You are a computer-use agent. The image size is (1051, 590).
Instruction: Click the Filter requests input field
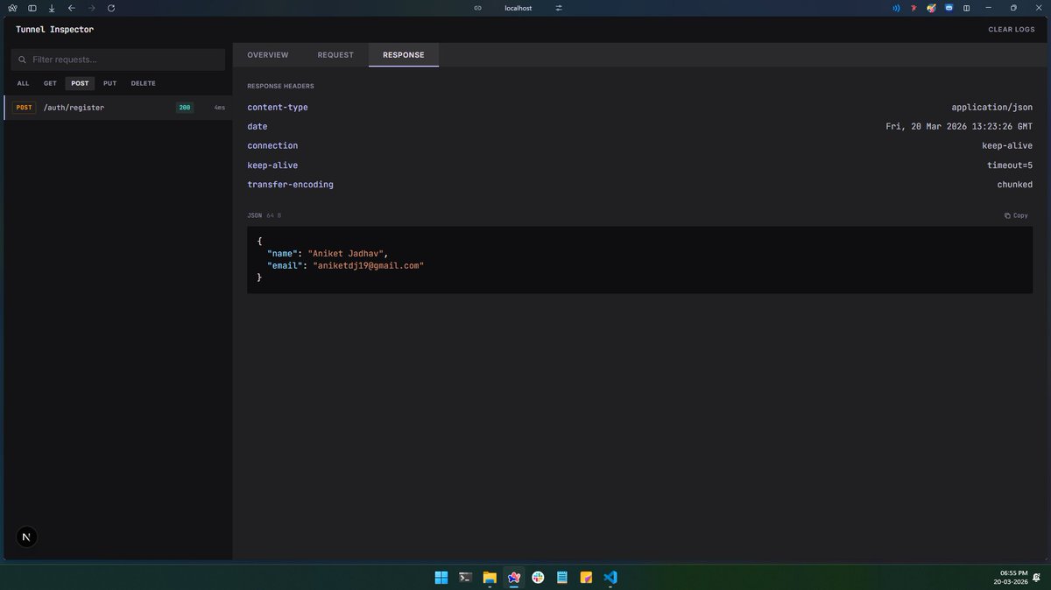118,60
